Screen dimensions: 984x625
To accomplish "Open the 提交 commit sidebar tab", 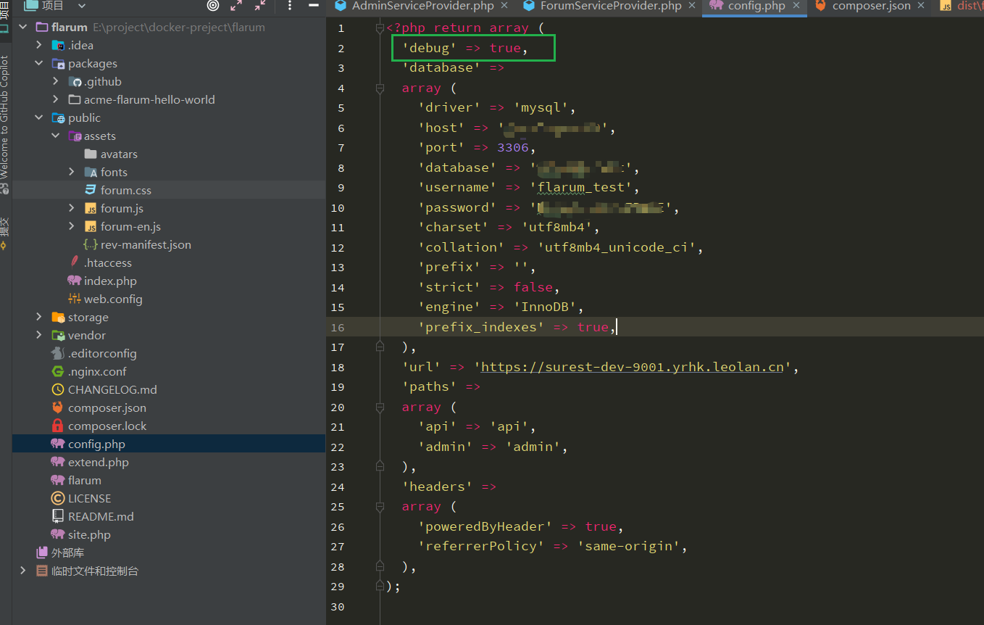I will (x=5, y=233).
